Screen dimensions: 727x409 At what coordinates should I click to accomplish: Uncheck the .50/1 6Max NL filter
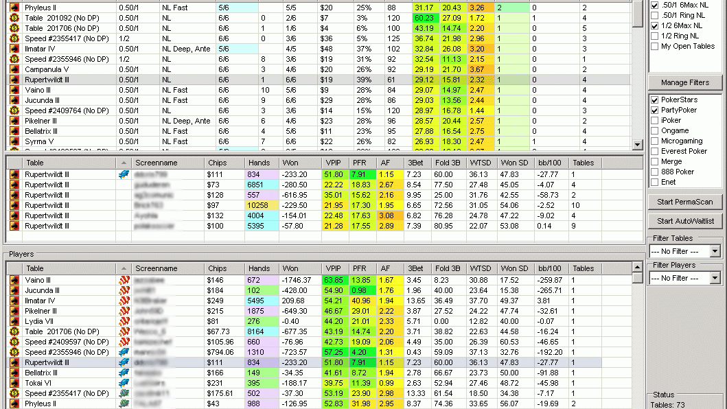pos(655,5)
